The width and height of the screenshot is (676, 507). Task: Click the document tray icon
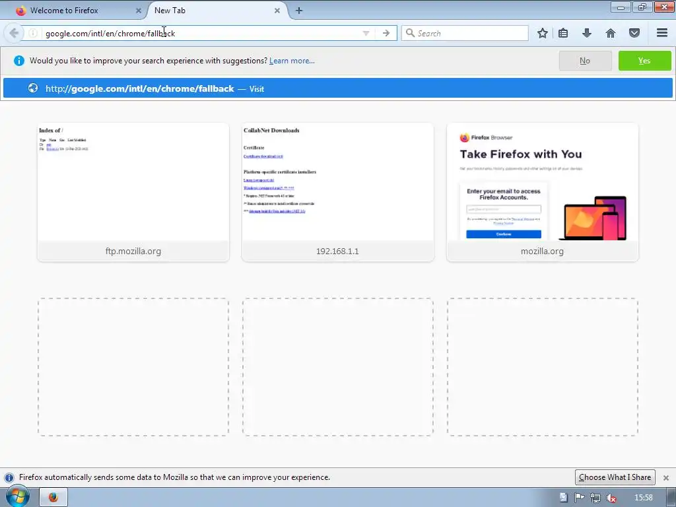564,498
